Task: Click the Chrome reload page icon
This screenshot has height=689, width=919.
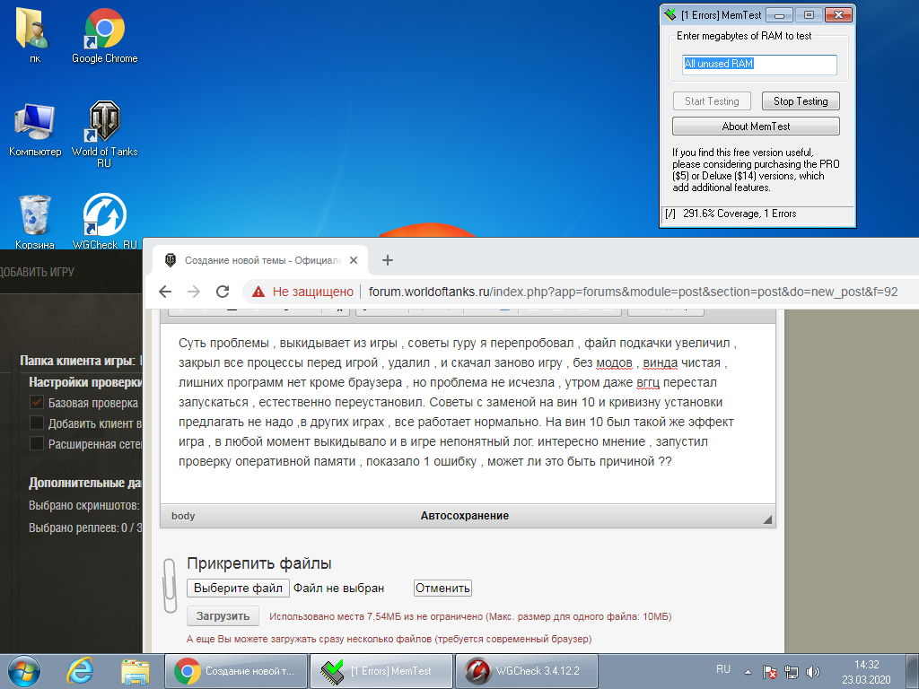Action: tap(223, 292)
